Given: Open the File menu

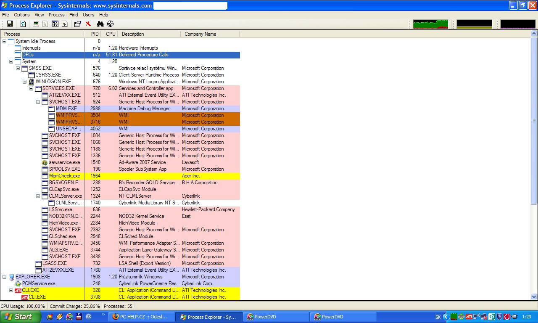Looking at the screenshot, I should point(5,15).
